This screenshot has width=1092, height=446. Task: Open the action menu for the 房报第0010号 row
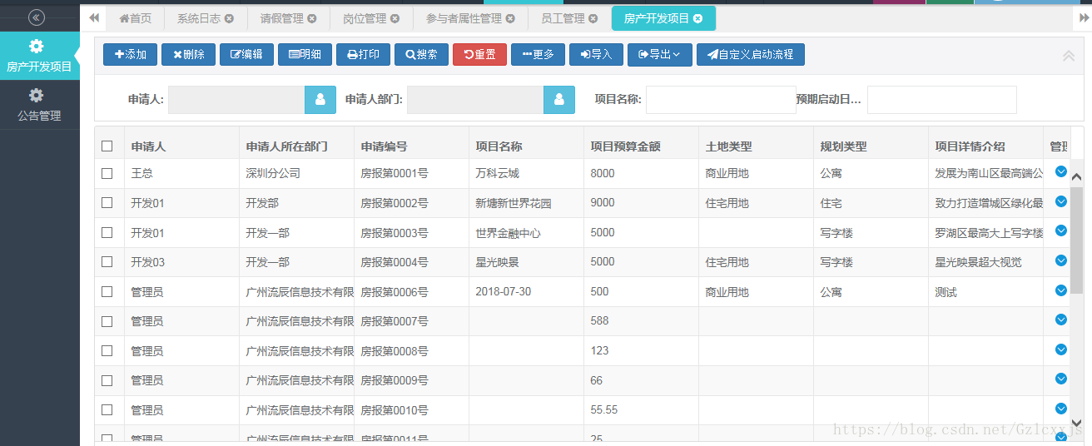(1061, 409)
